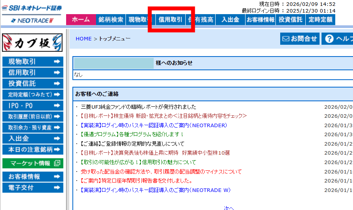The width and height of the screenshot is (353, 210).
Task: Click the お問合せ button
Action: (x=299, y=38)
